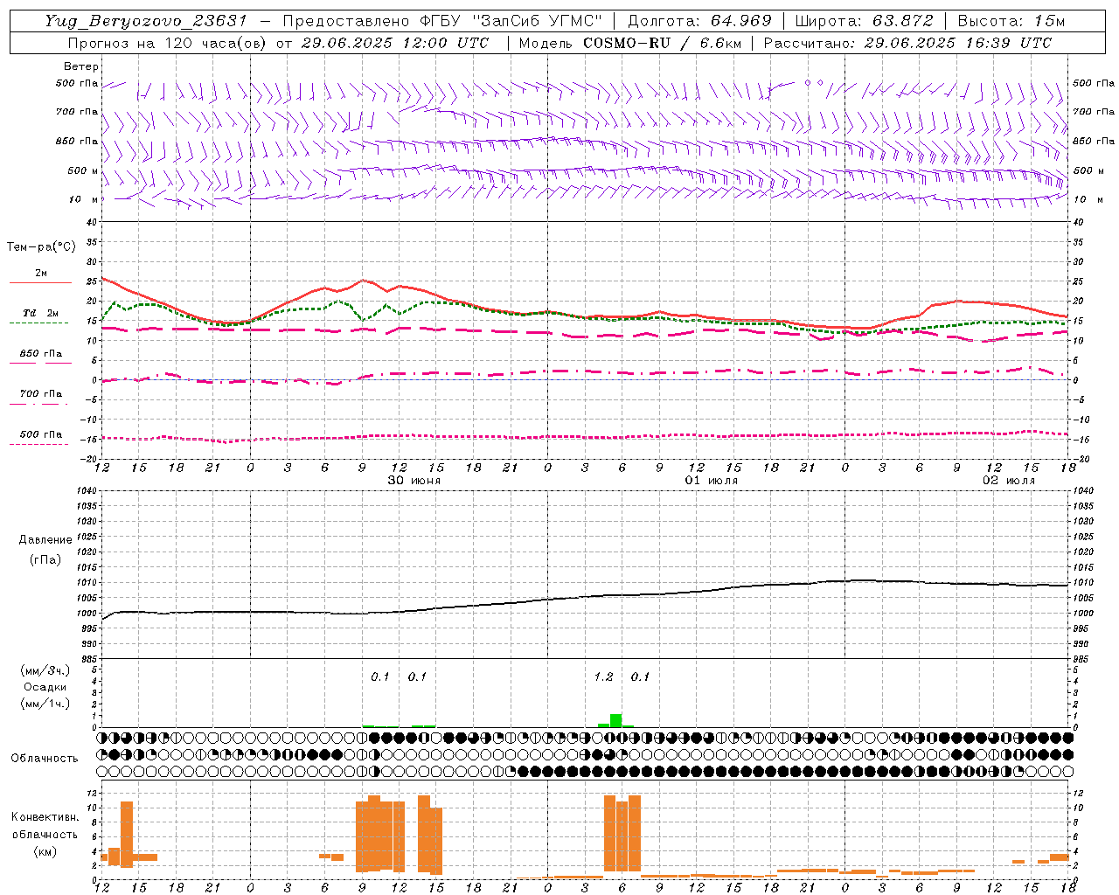Click the Тем-ра(°C) temperature panel label
1119x895 pixels.
[41, 247]
